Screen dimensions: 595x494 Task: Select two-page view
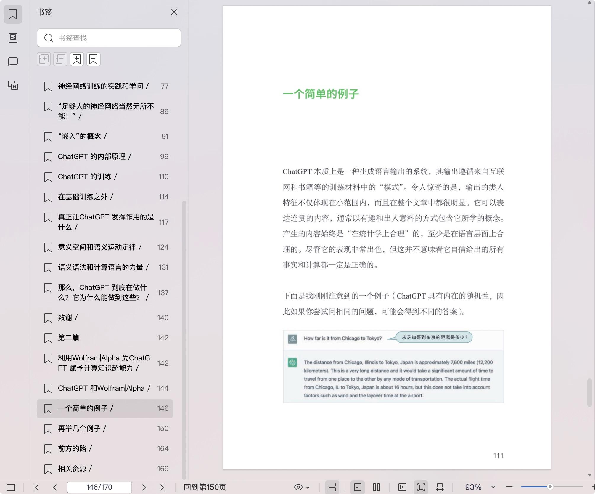click(377, 487)
